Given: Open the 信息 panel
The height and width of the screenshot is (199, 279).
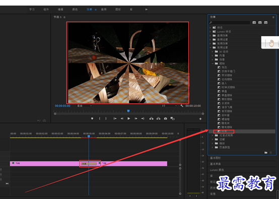Looking at the screenshot, I should tap(213, 194).
